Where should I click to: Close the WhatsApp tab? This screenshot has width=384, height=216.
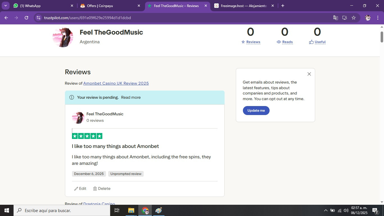click(72, 6)
